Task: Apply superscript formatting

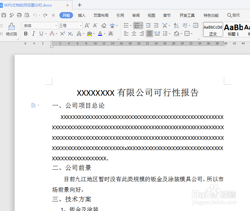Action: click(63, 33)
